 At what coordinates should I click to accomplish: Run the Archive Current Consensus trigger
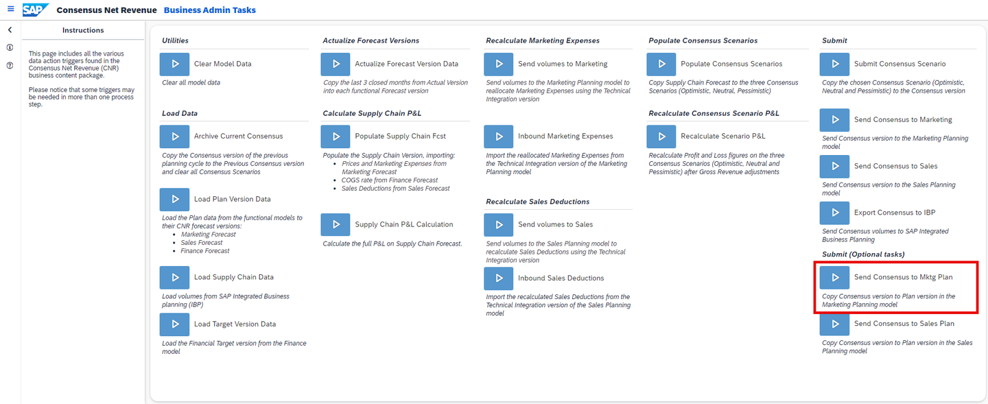coord(174,136)
